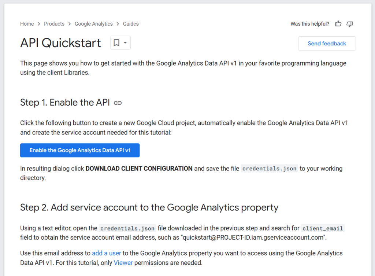375x276 pixels.
Task: Click the client_email code text
Action: (323, 228)
